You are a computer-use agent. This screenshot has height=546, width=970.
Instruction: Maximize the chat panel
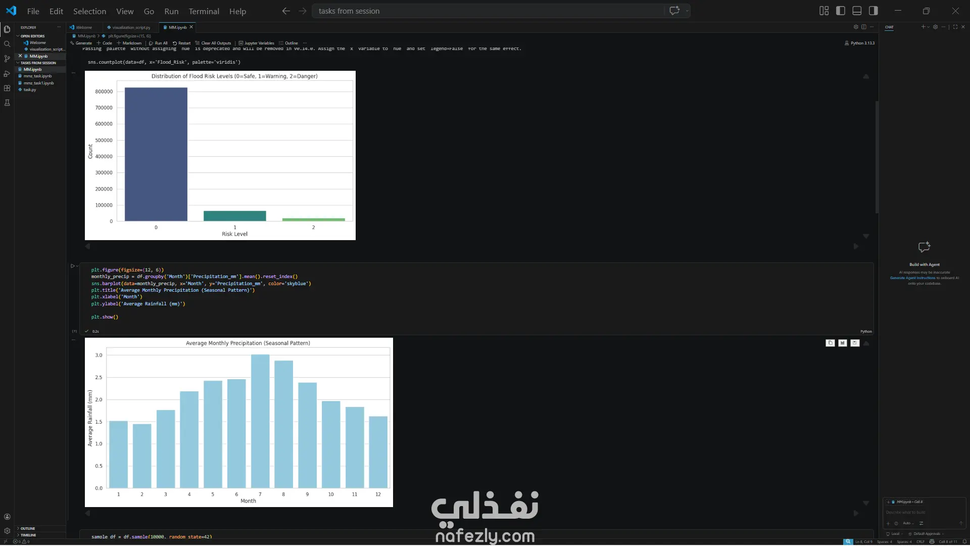(x=955, y=27)
